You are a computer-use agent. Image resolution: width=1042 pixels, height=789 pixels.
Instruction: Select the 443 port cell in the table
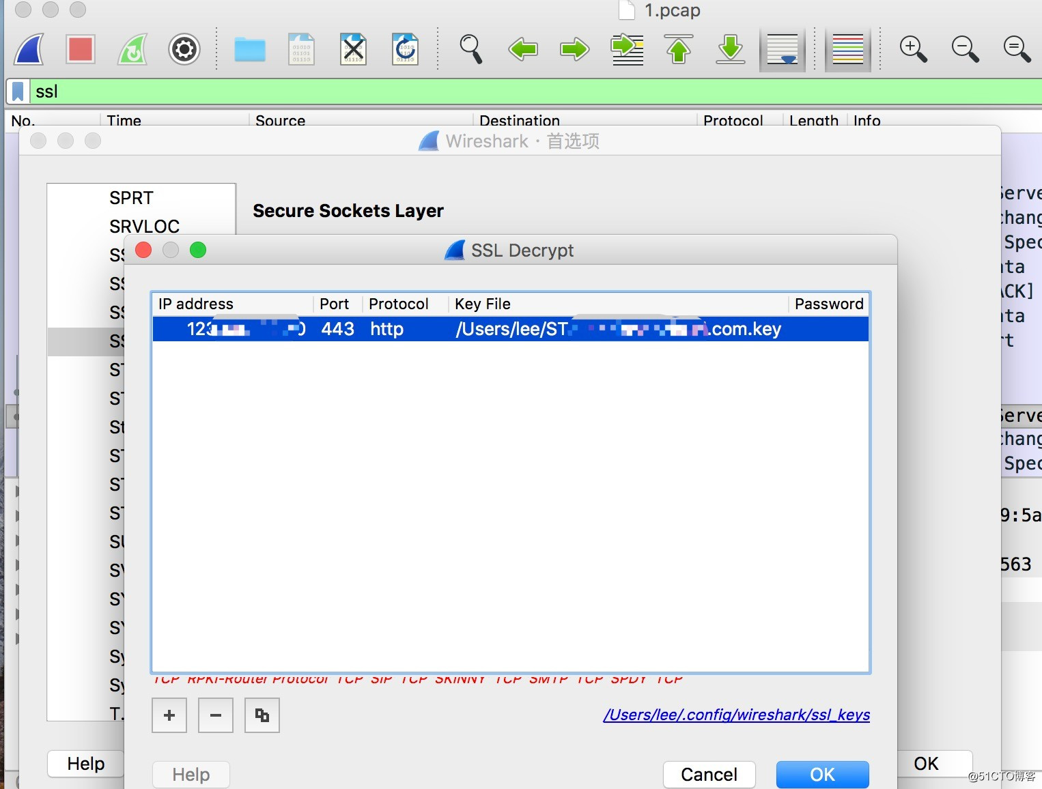(337, 329)
